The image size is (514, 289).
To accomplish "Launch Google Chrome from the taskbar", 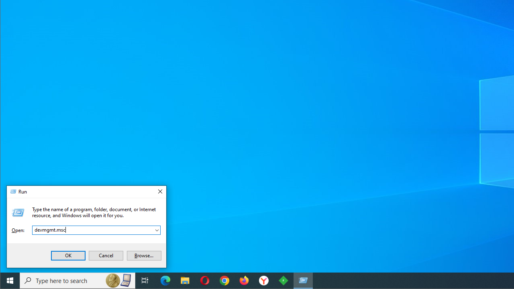I will click(224, 281).
